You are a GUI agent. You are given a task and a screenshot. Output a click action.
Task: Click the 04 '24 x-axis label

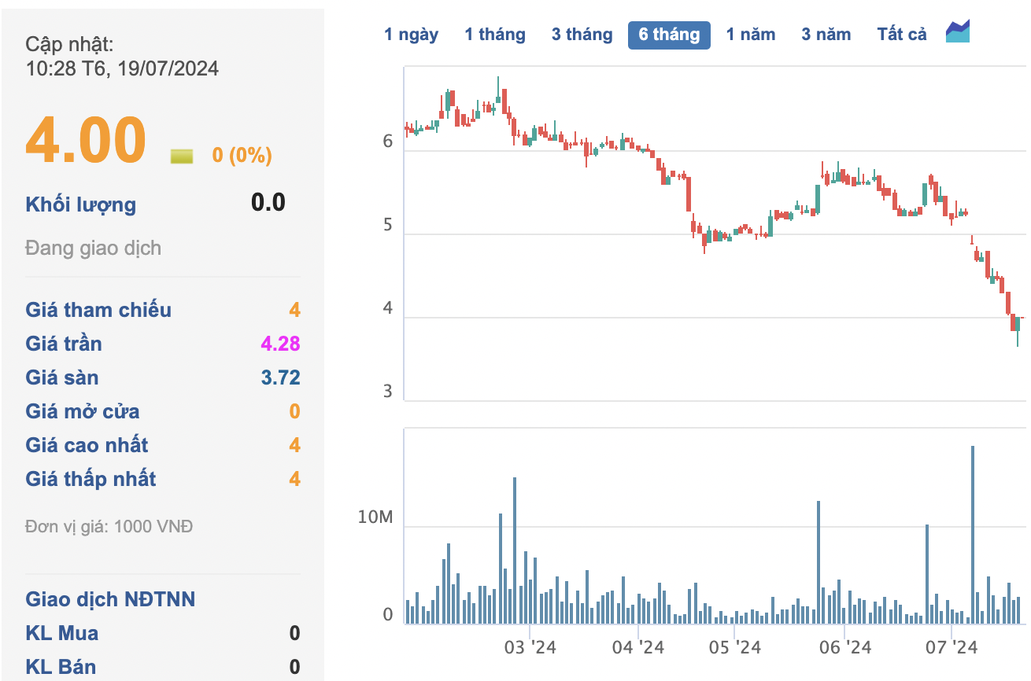638,647
